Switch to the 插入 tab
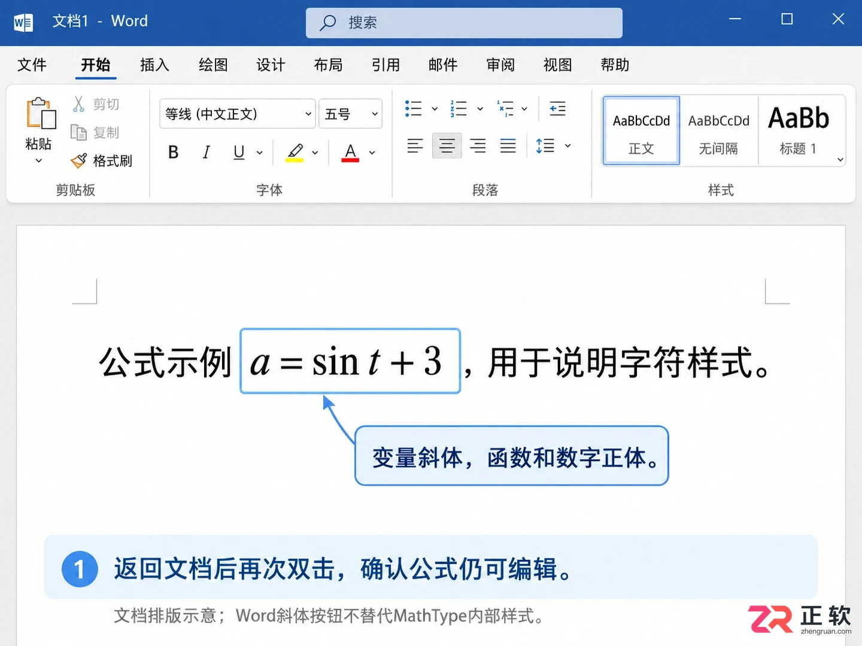 pos(155,65)
